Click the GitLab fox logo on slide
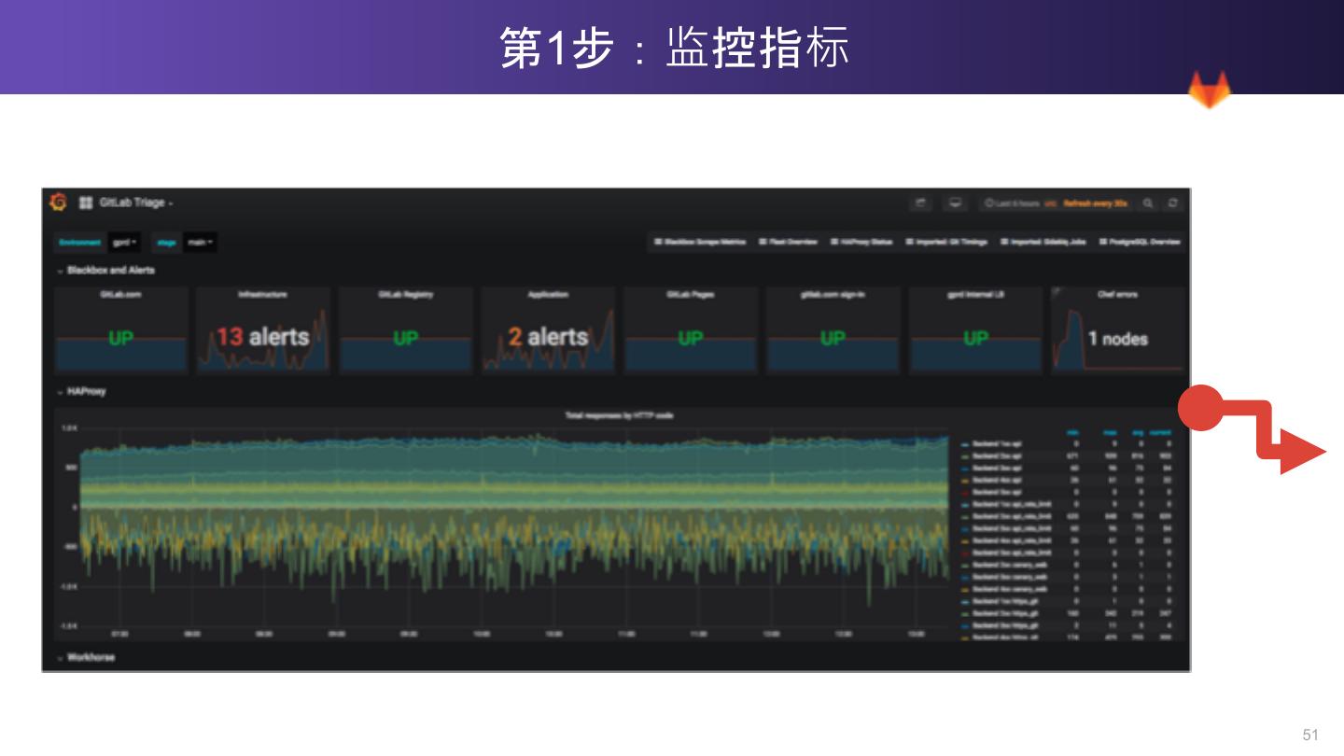This screenshot has width=1344, height=756. (1209, 91)
